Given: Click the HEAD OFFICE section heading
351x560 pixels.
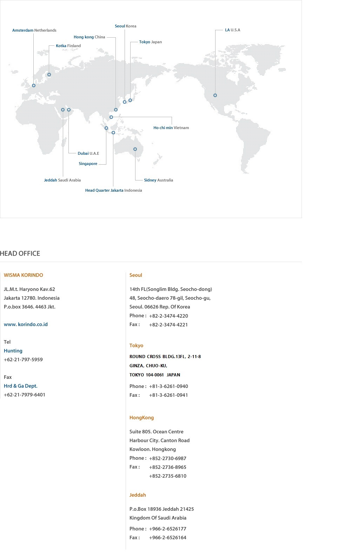Looking at the screenshot, I should coord(20,254).
